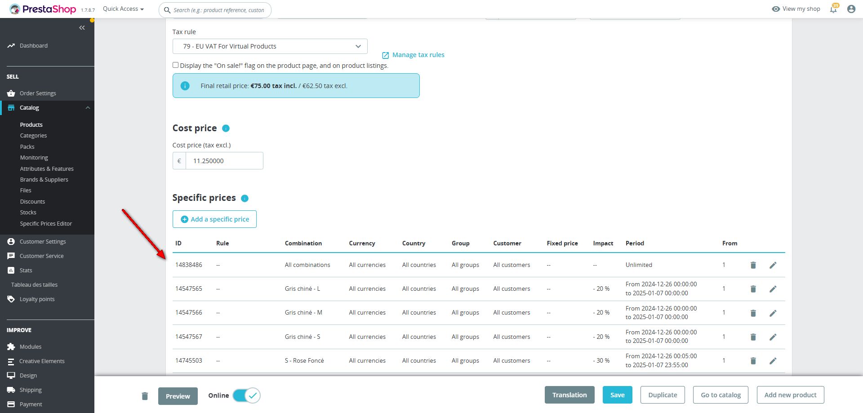The image size is (863, 413).
Task: Delete specific price 14745503
Action: pyautogui.click(x=753, y=360)
